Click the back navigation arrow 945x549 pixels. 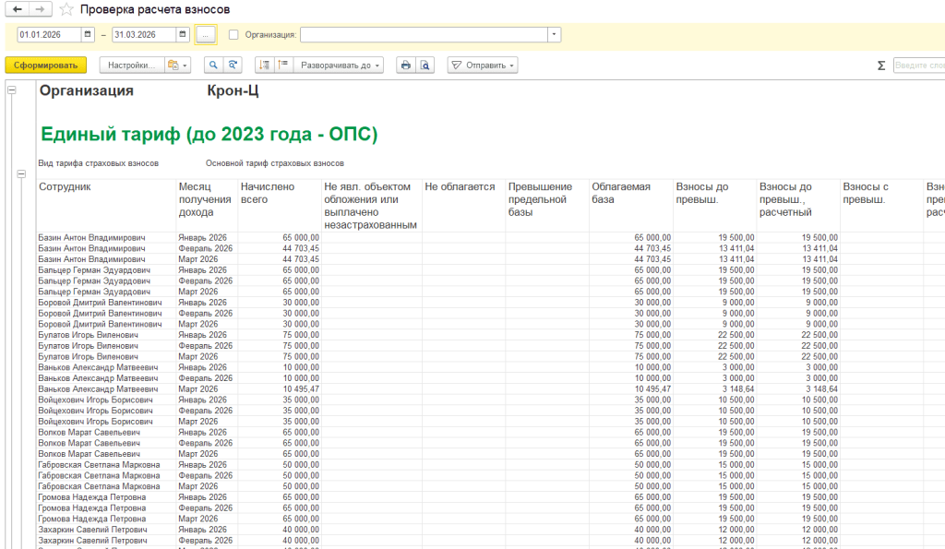[x=18, y=9]
